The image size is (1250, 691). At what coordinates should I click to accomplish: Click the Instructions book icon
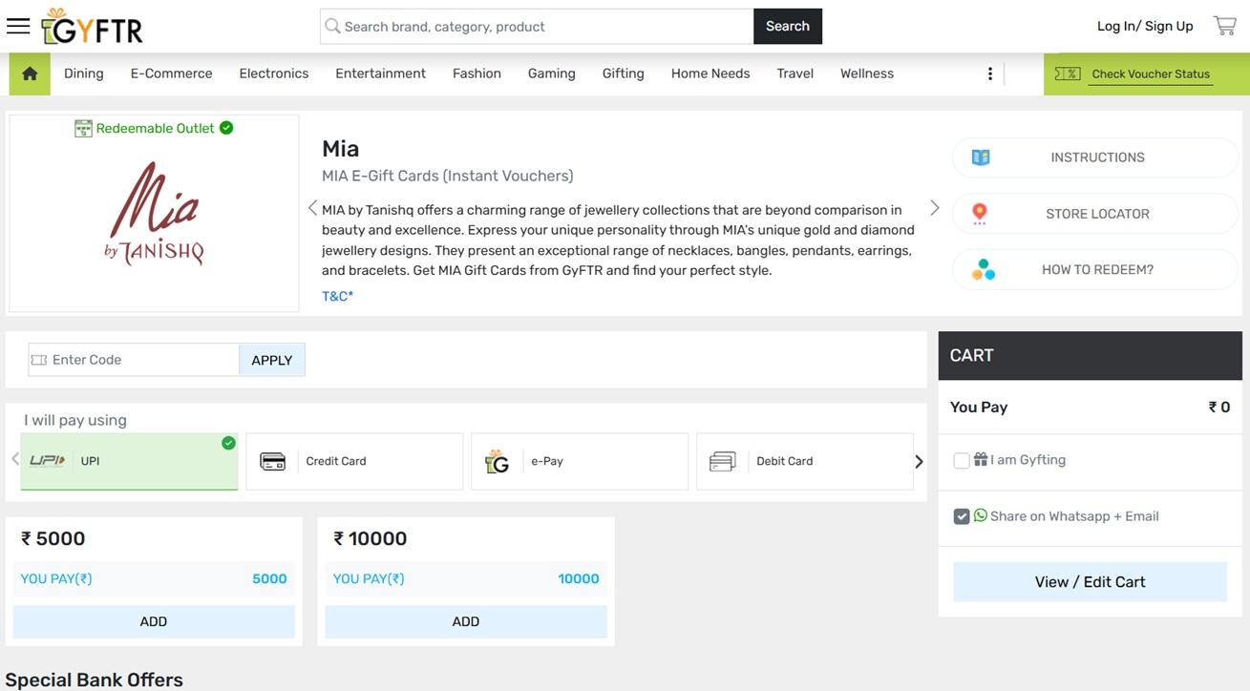pos(981,157)
